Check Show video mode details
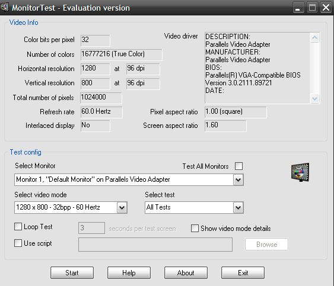Viewport: 334px width, 286px height. point(195,228)
